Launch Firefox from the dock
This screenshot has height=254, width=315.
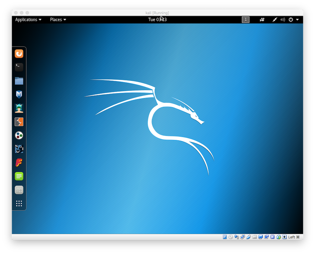click(19, 54)
